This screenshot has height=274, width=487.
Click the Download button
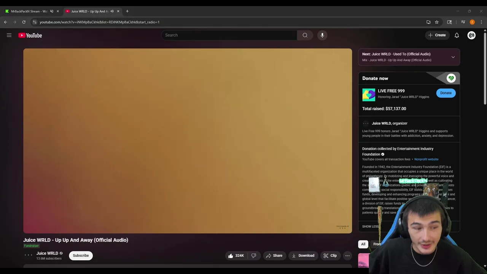tap(303, 255)
